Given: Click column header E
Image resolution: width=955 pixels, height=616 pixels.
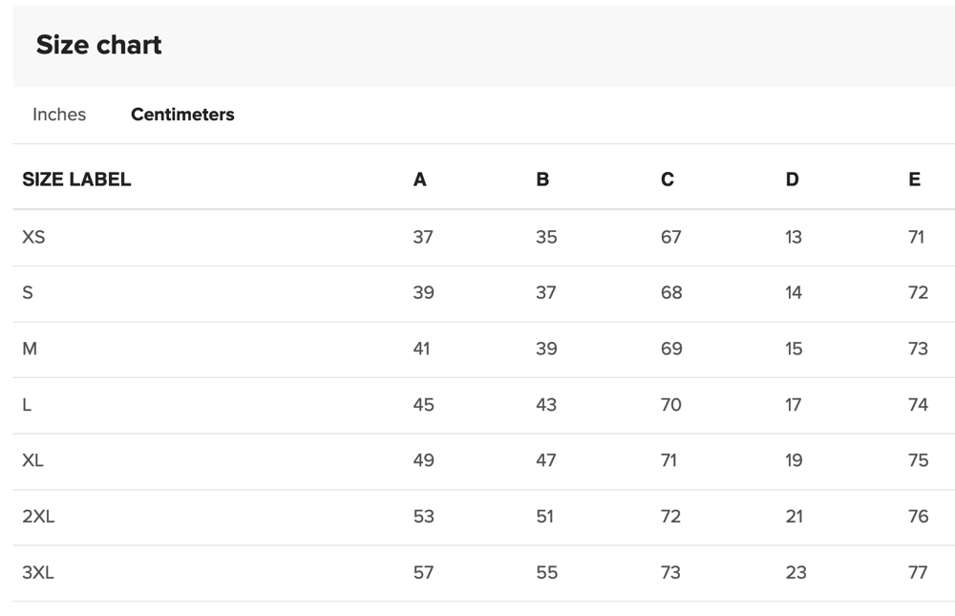Looking at the screenshot, I should [x=914, y=180].
